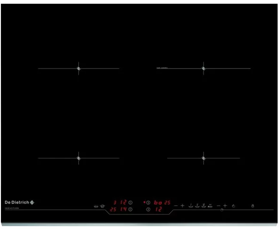Viewport: 279px width, 230px height.
Task: Select the second pan preset icon
Action: pos(197,206)
